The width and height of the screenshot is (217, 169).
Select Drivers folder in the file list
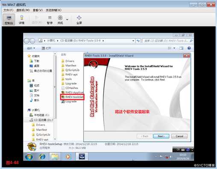tap(68, 61)
